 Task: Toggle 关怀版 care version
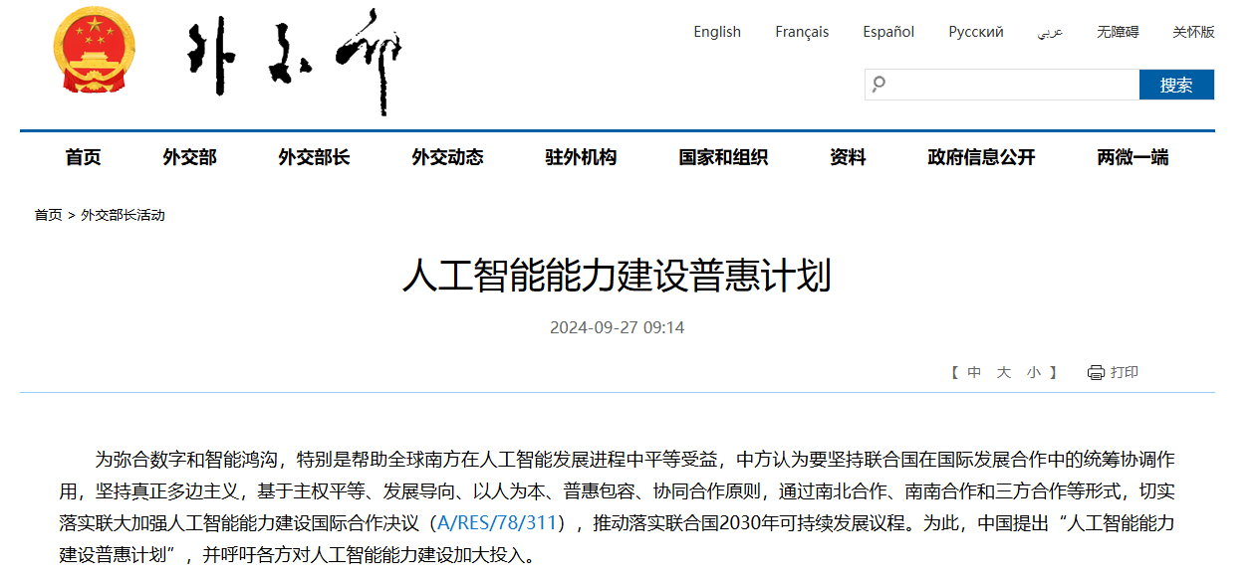coord(1193,32)
